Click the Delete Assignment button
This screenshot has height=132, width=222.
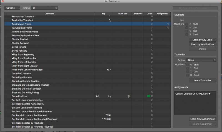pos(202,124)
